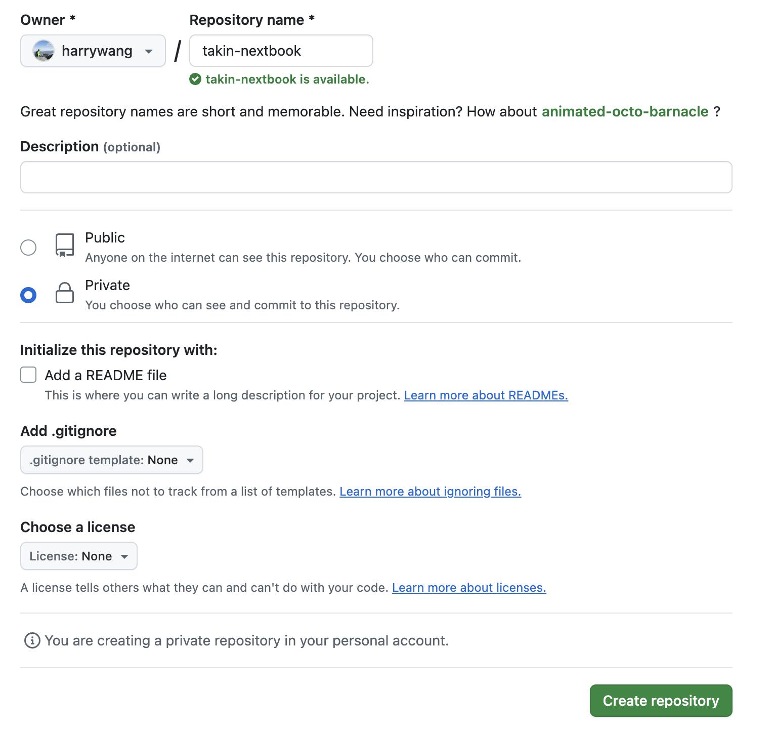Click the info icon beside private notice
The image size is (774, 730).
click(32, 640)
